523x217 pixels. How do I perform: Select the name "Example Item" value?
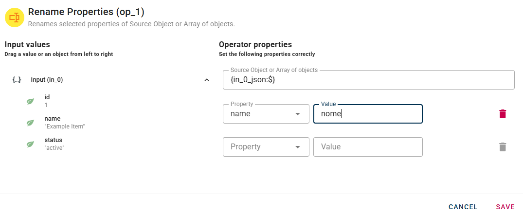64,122
